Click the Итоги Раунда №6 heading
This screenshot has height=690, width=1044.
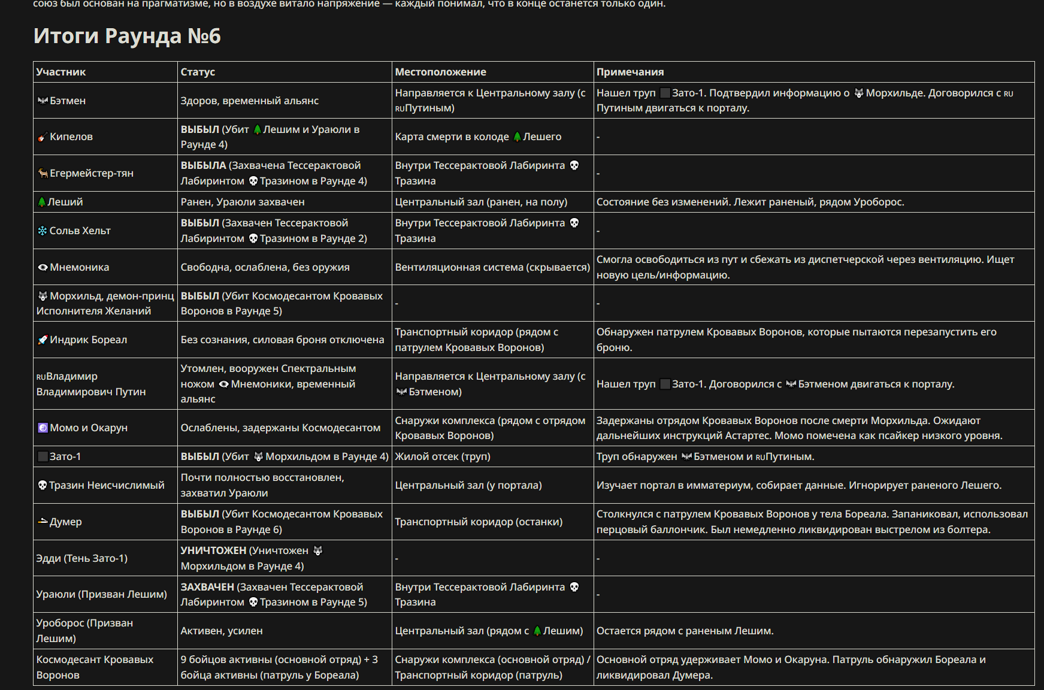tap(127, 36)
